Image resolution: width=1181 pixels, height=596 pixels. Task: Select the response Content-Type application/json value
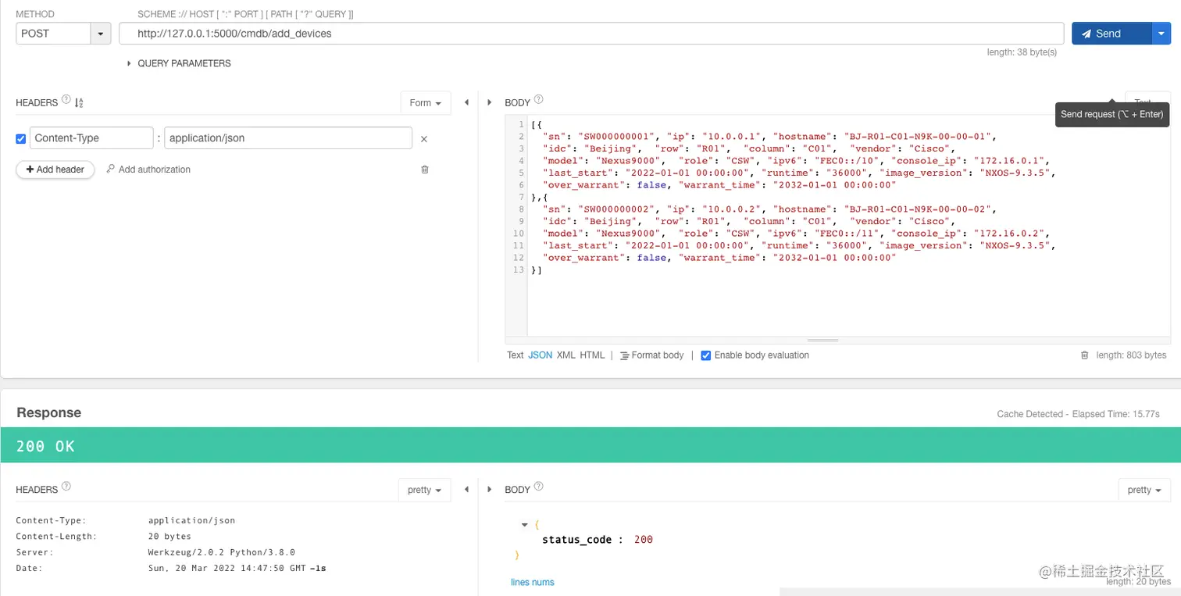click(x=191, y=520)
